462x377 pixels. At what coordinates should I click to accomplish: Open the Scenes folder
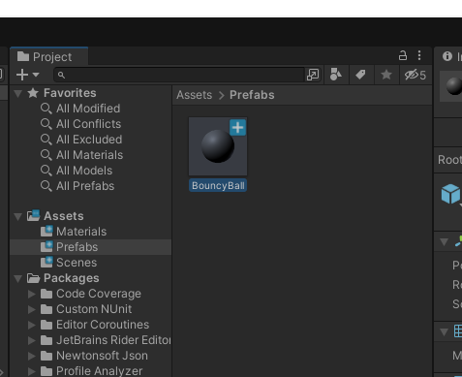tap(77, 263)
